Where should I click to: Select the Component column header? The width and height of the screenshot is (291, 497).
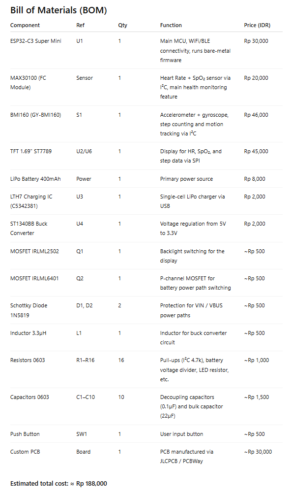point(25,25)
